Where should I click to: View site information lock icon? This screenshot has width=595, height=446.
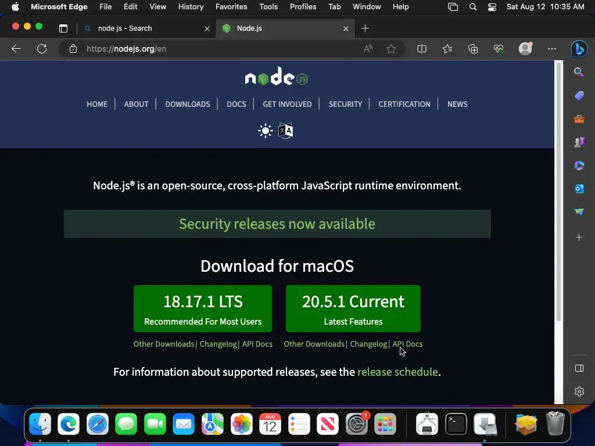pyautogui.click(x=73, y=49)
